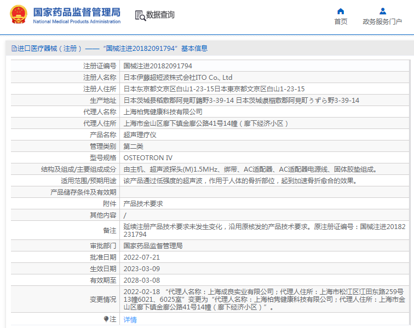Click the agent address 上海市金山区廊下镇 cell
This screenshot has height=328, width=414.
click(x=206, y=124)
